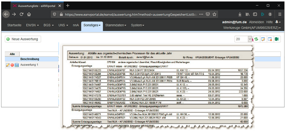This screenshot has height=138, width=289.
Task: Open the Hilfe link
Action: click(x=269, y=22)
